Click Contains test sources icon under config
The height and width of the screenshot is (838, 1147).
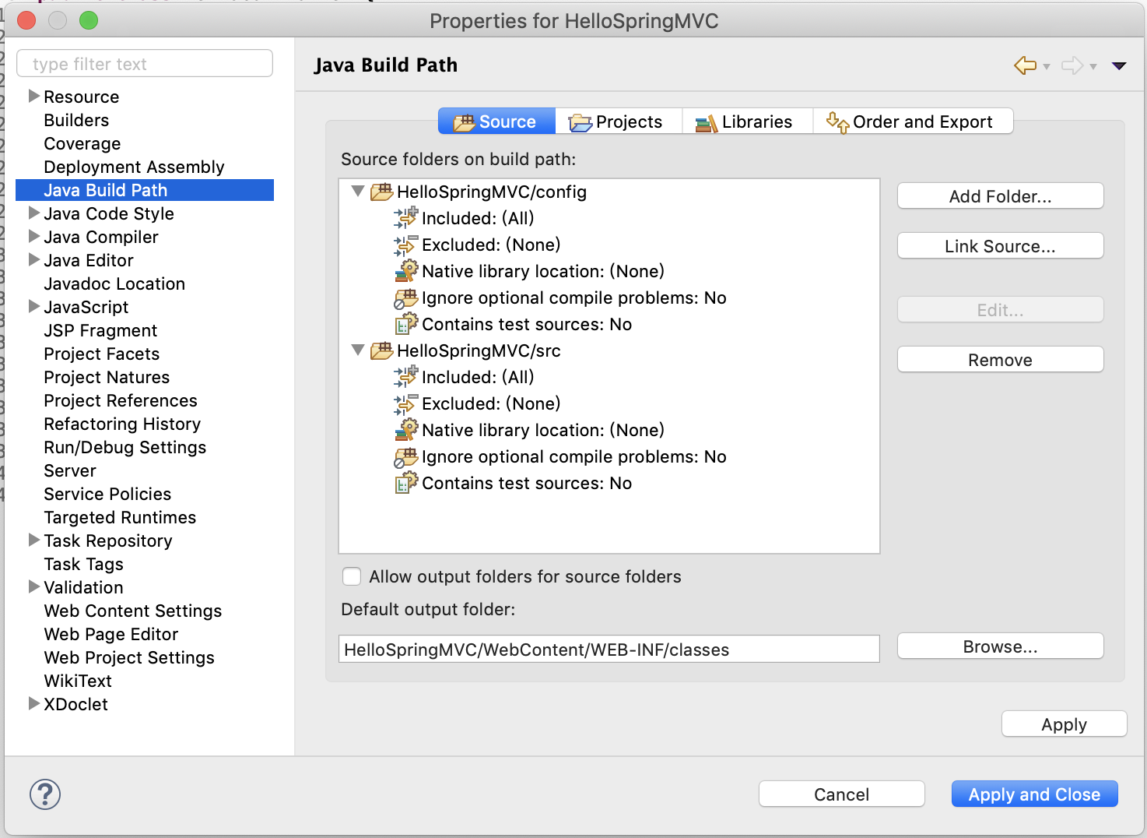tap(406, 324)
